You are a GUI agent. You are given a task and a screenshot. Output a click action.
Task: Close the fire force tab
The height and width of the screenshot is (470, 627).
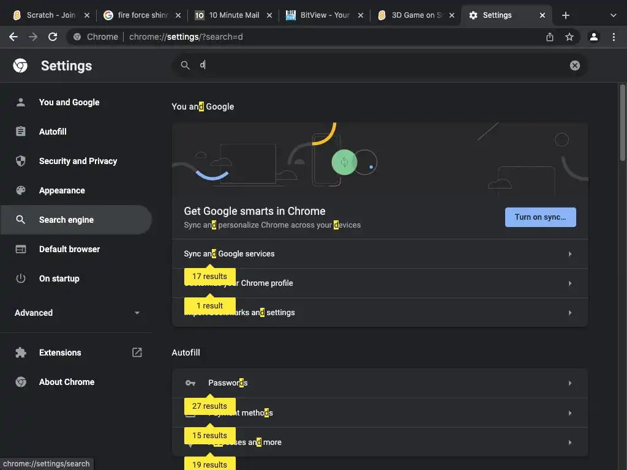[x=178, y=15]
